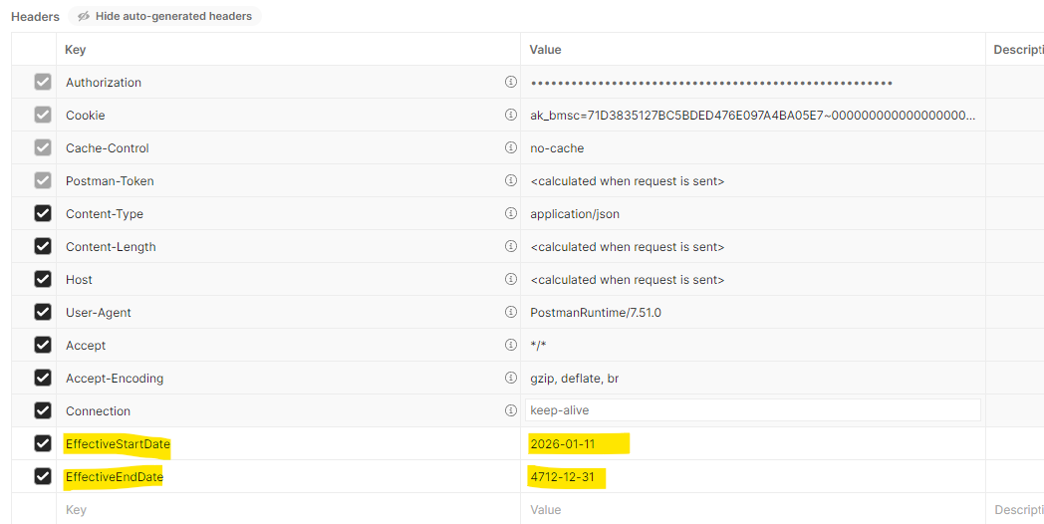Uncheck the EffectiveStartDate header checkbox
1044x524 pixels.
43,443
